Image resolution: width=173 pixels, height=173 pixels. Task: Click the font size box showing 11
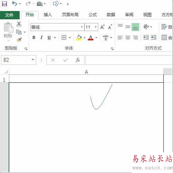[89, 27]
